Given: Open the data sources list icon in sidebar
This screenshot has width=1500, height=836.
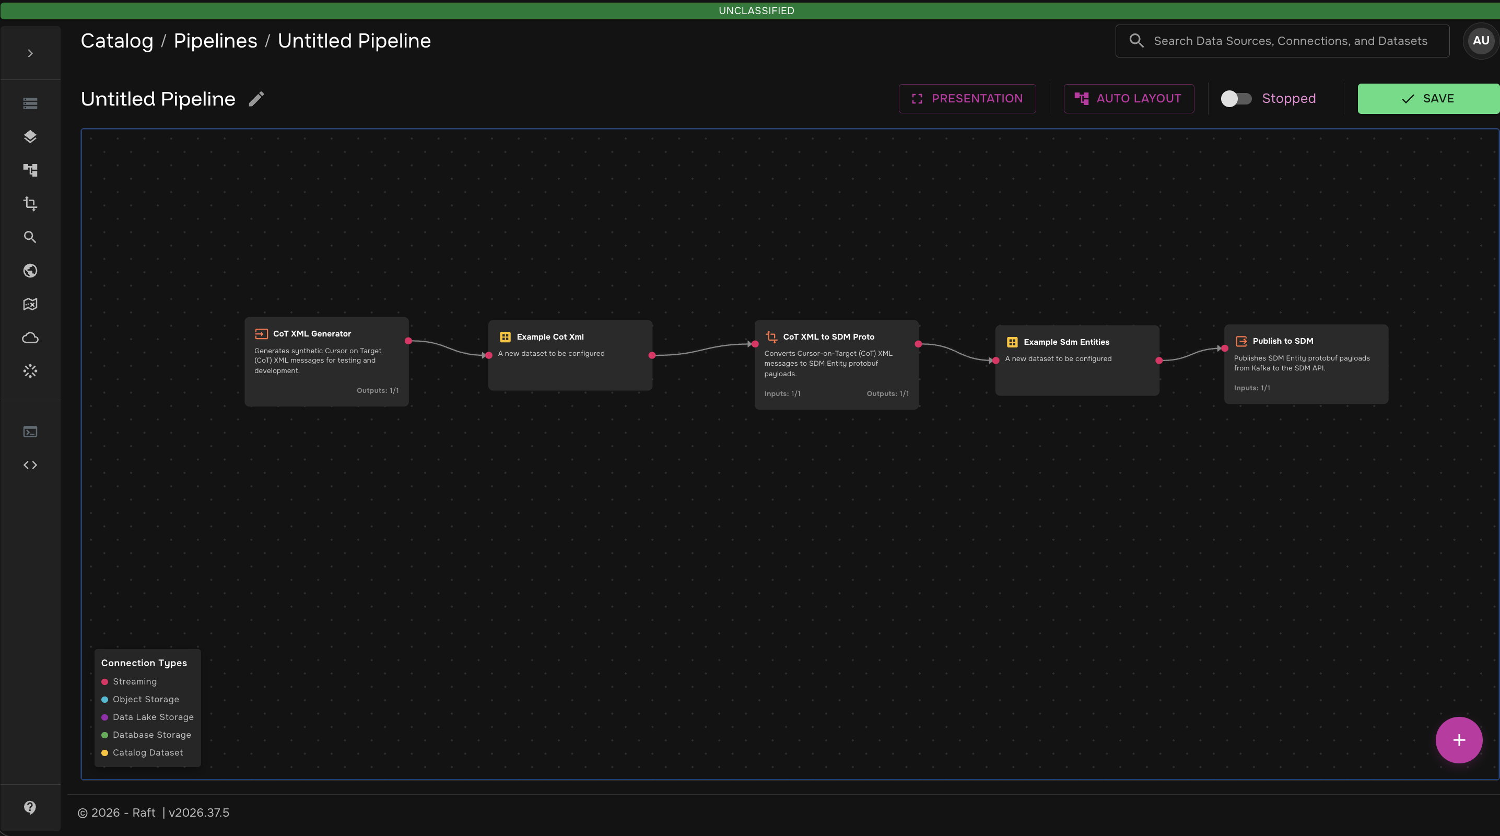Looking at the screenshot, I should point(30,103).
